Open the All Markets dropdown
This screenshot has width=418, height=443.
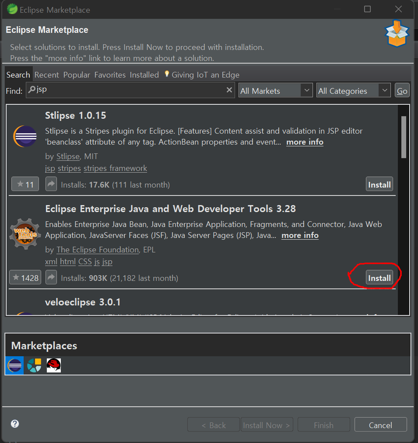pos(275,91)
